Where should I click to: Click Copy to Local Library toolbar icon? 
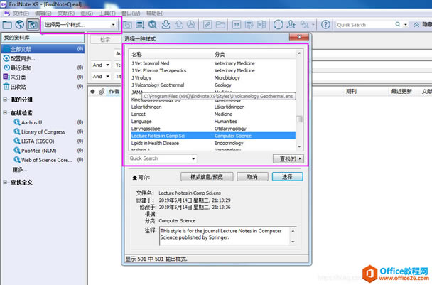coord(127,25)
